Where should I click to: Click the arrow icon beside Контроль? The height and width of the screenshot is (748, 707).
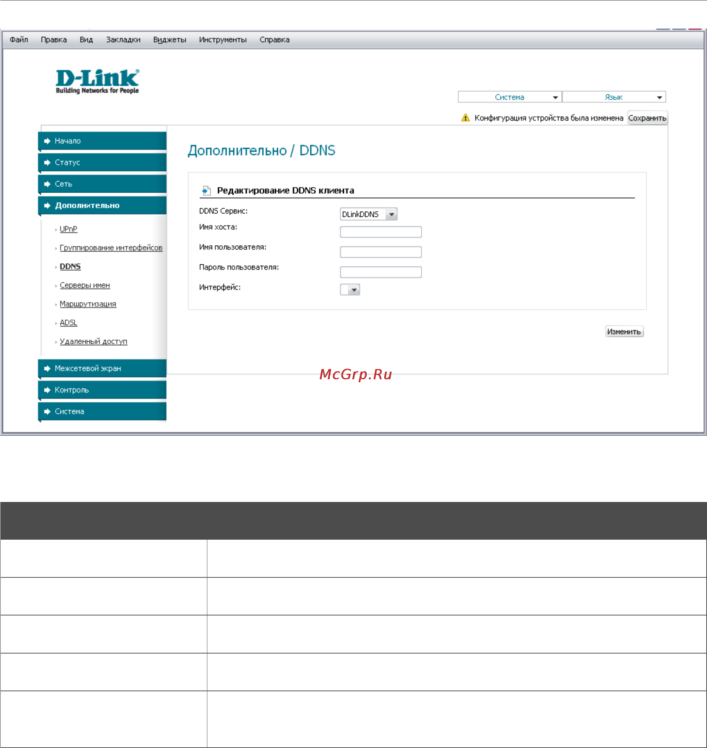[47, 390]
